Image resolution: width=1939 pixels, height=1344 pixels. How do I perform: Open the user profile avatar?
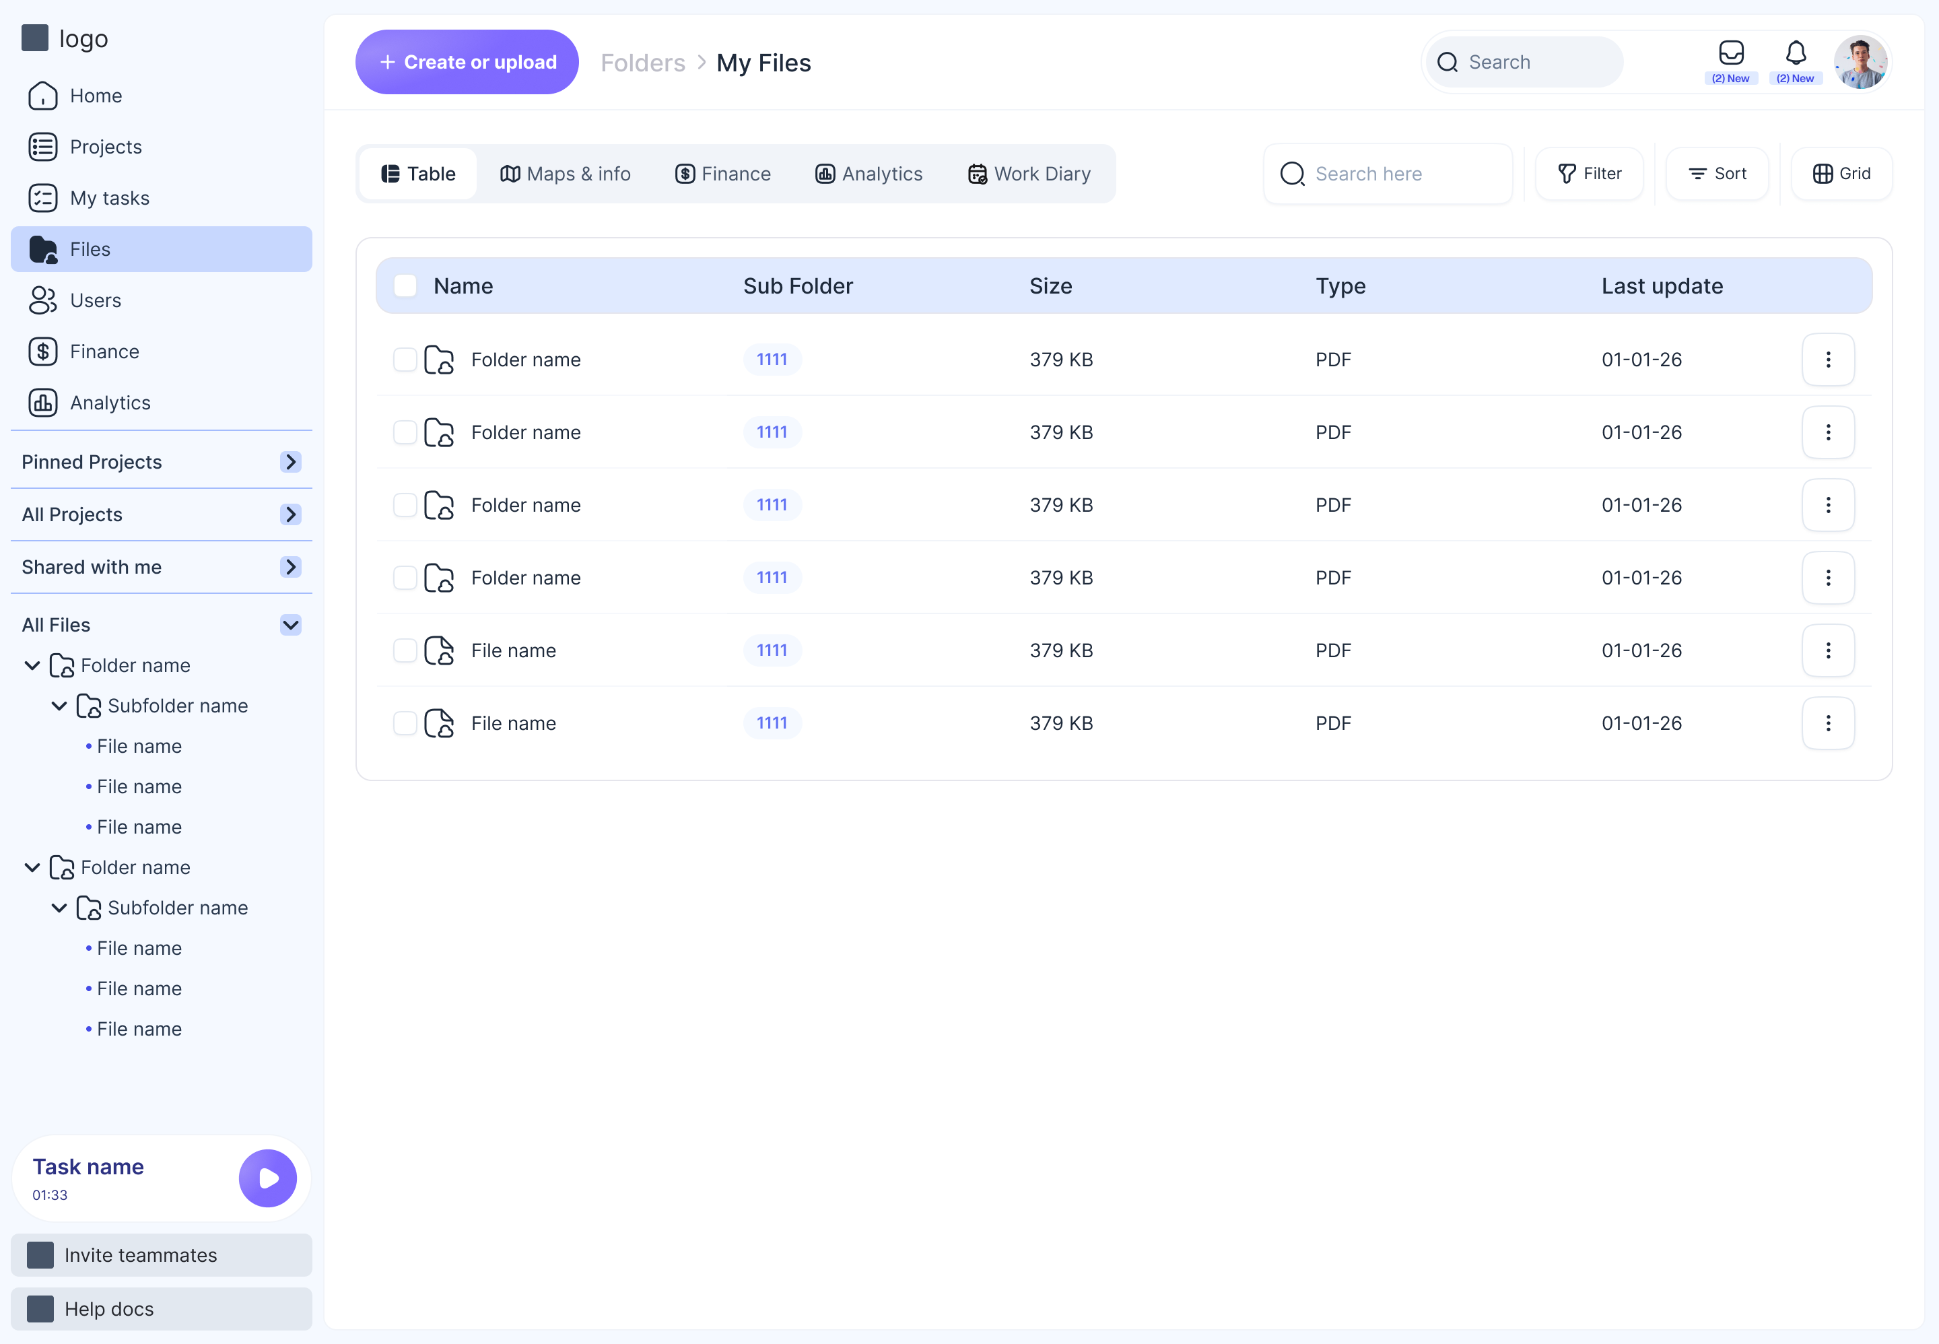click(1861, 63)
